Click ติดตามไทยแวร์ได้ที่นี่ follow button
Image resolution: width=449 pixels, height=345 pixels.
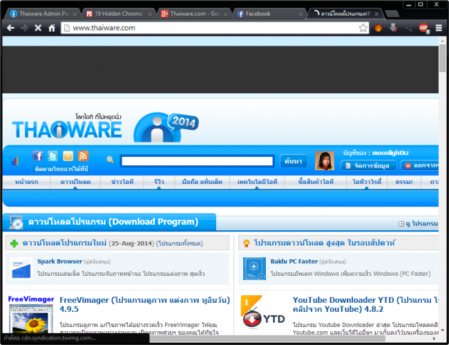tap(61, 169)
